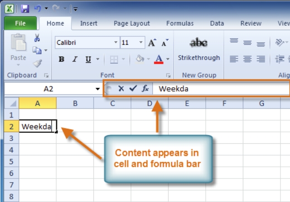
Task: Switch to the Review tab
Action: 251,23
